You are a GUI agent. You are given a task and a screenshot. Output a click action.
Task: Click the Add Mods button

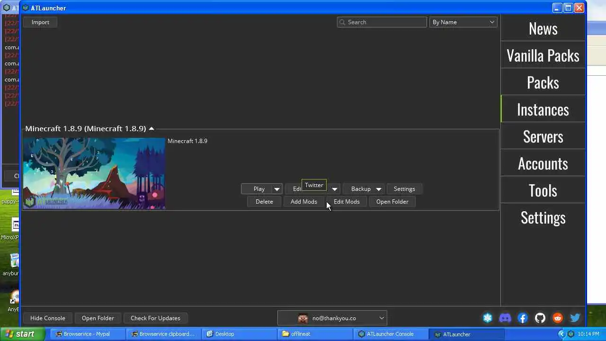(x=304, y=202)
